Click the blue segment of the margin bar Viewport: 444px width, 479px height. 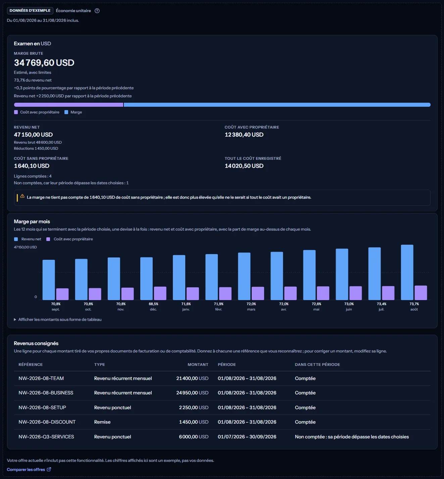[x=277, y=105]
